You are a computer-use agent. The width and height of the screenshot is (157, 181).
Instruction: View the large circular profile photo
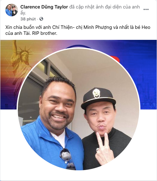[78, 109]
